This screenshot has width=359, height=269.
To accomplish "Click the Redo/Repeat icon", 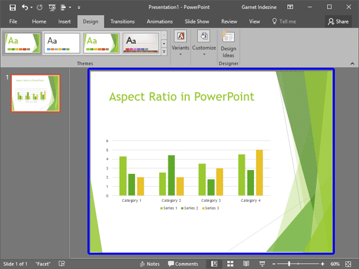I will click(x=40, y=8).
